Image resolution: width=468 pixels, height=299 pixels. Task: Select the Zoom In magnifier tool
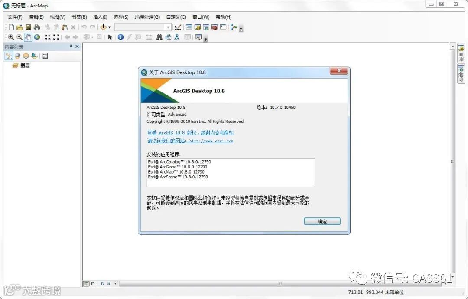tap(11, 37)
